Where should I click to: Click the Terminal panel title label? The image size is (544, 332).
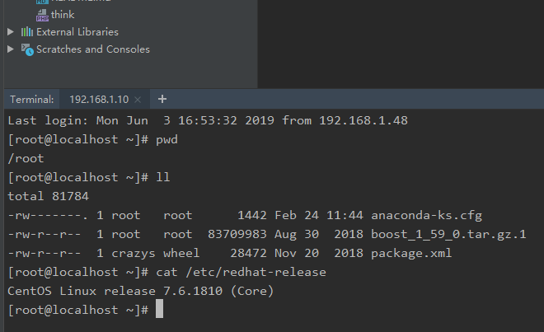[31, 100]
